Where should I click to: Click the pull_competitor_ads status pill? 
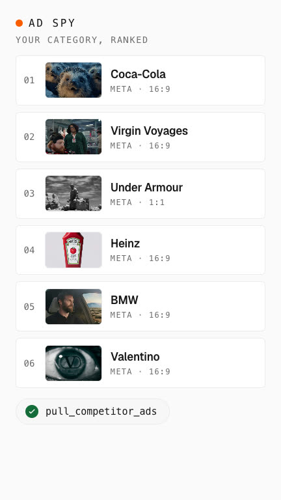[93, 411]
